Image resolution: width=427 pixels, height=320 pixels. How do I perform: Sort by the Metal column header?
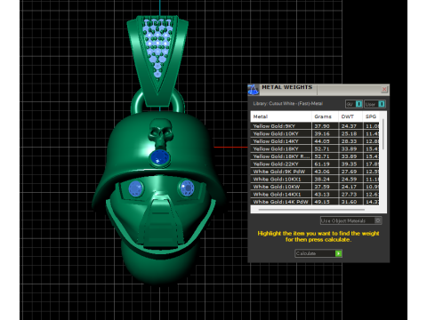pyautogui.click(x=281, y=116)
